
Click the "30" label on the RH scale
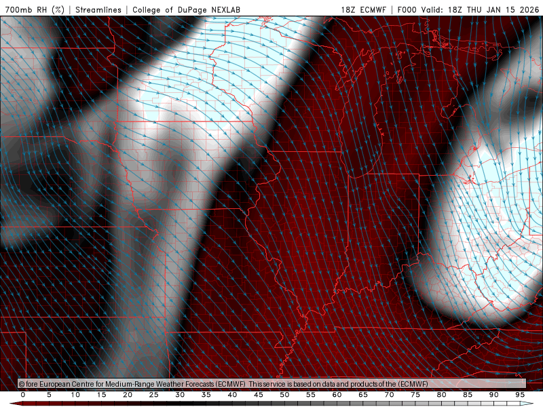180,395
